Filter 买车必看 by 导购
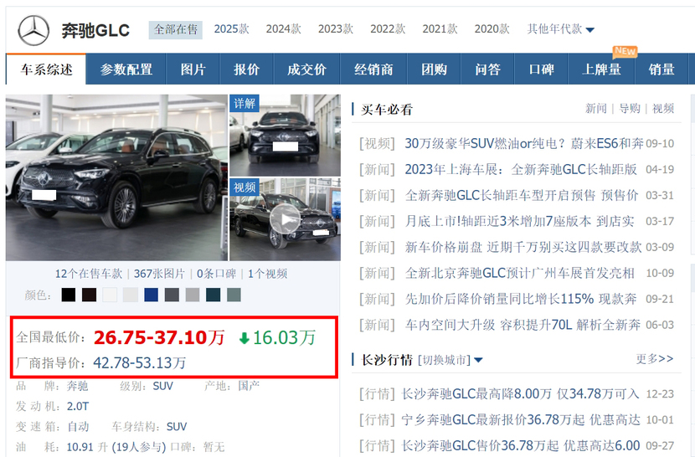This screenshot has height=457, width=695. click(630, 109)
